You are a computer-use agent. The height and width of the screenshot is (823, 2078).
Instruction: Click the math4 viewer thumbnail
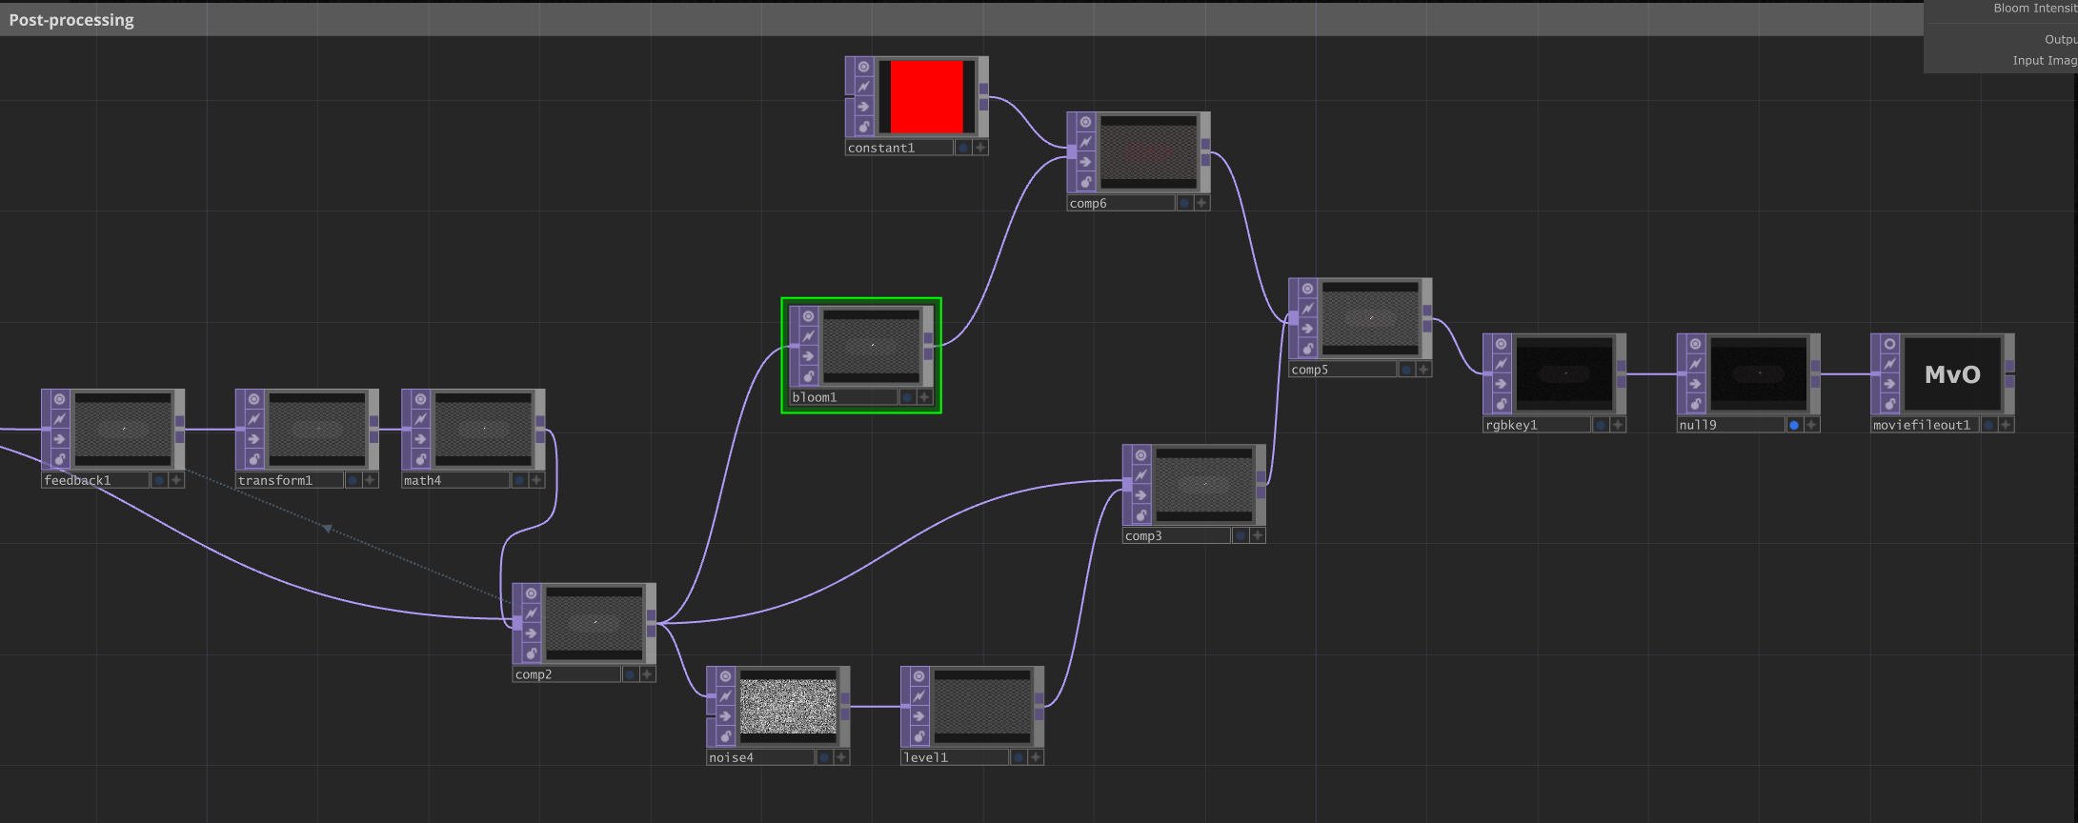coord(484,430)
